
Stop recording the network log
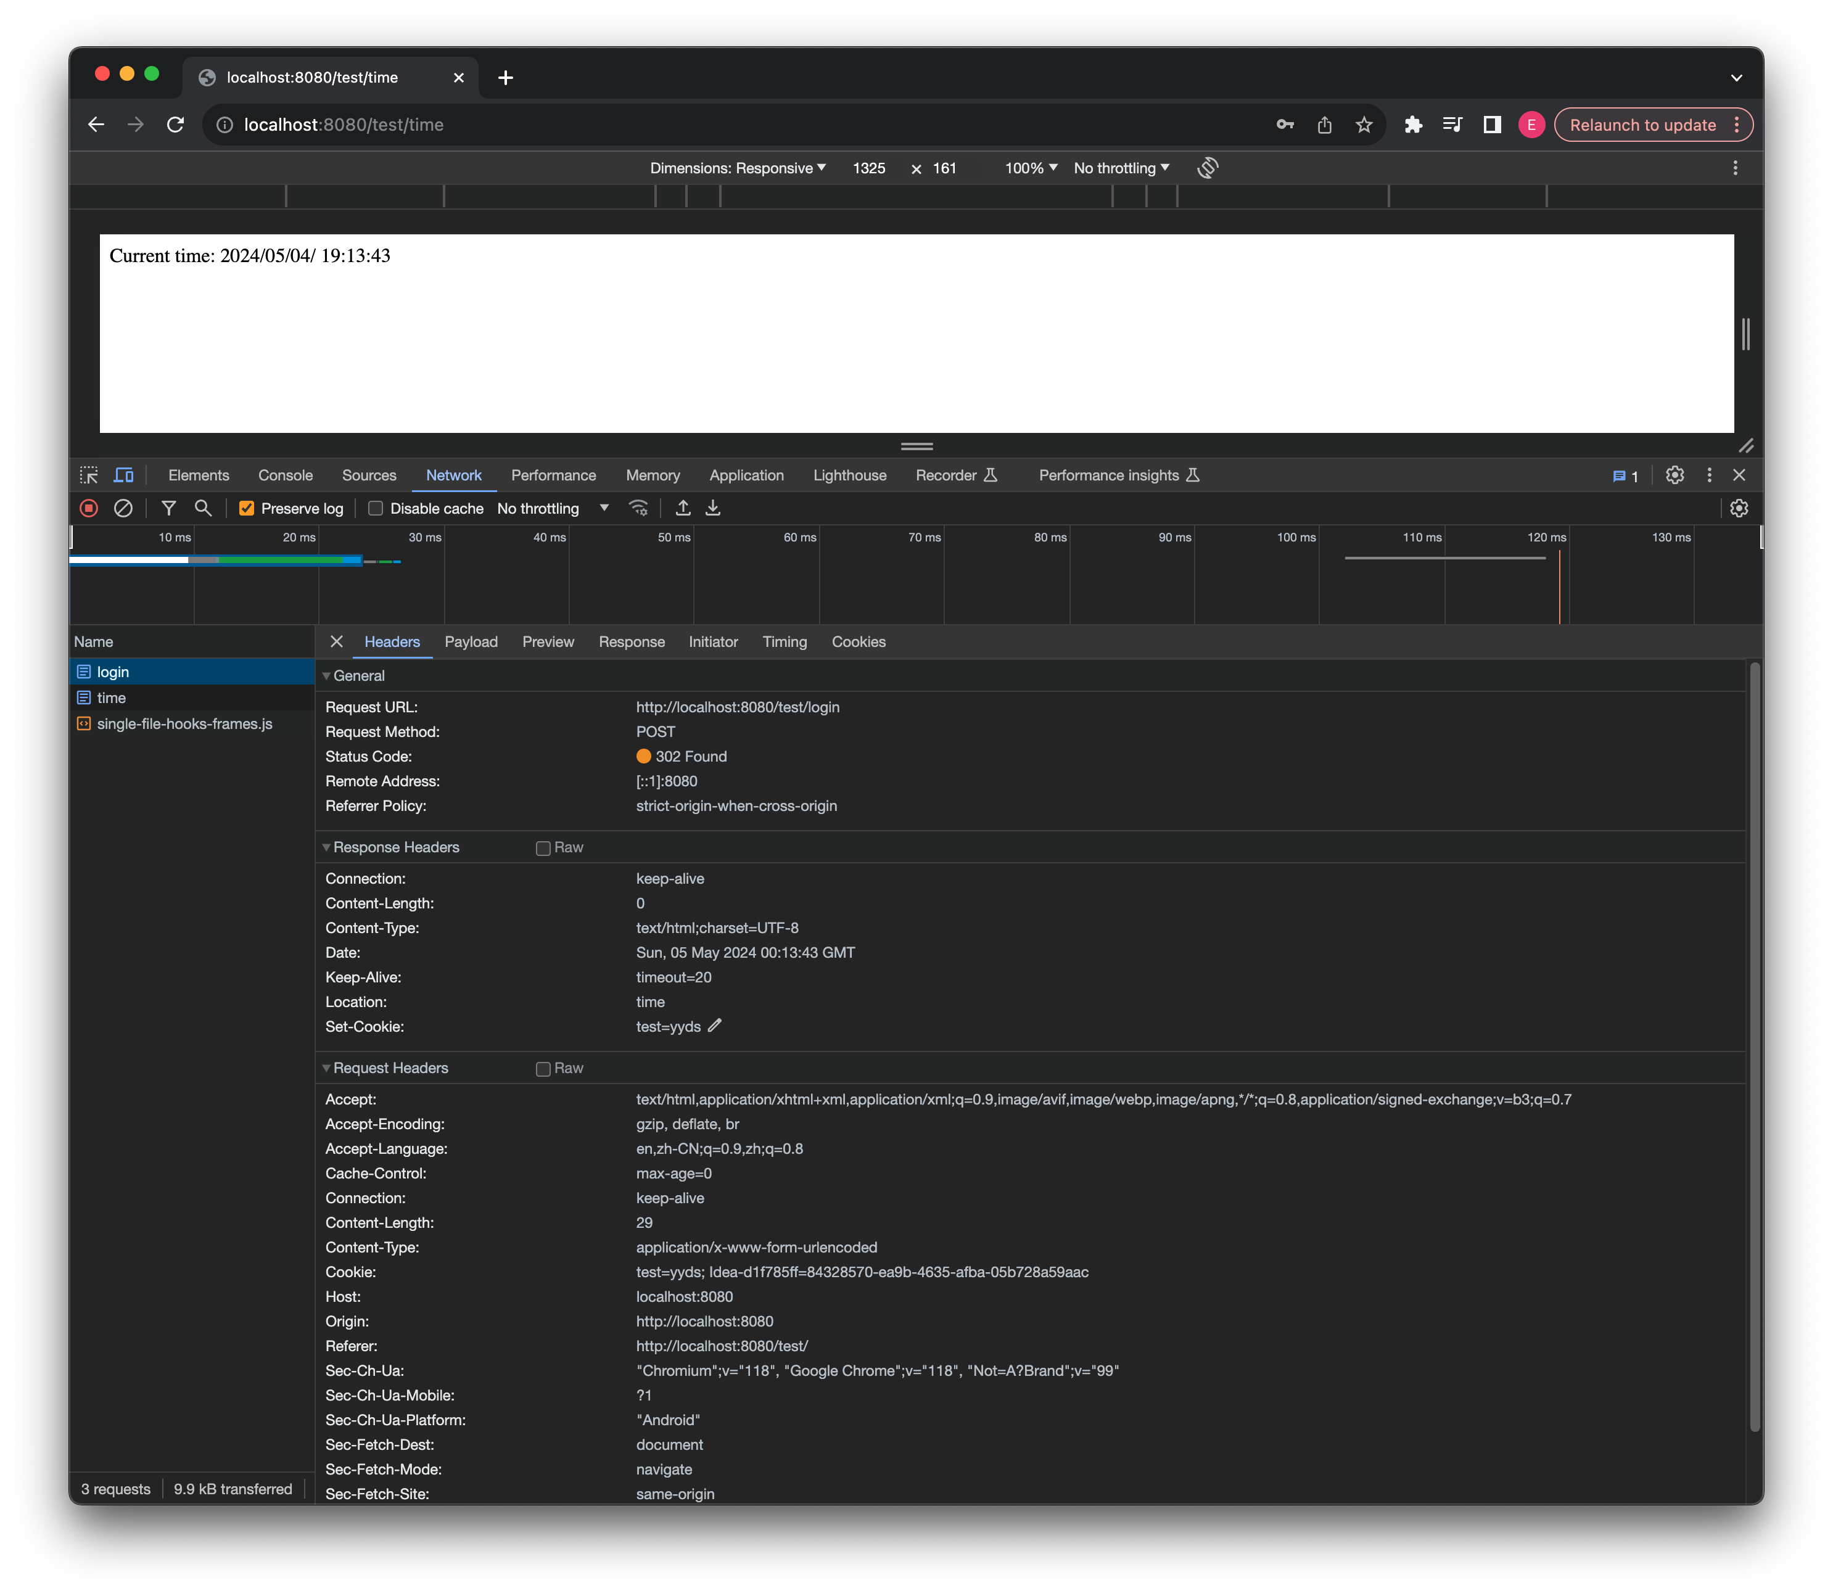(88, 508)
